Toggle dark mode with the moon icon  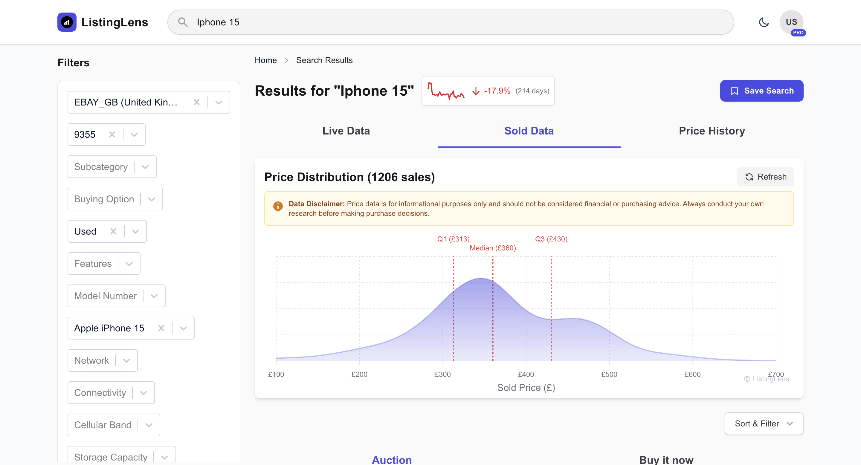coord(764,22)
